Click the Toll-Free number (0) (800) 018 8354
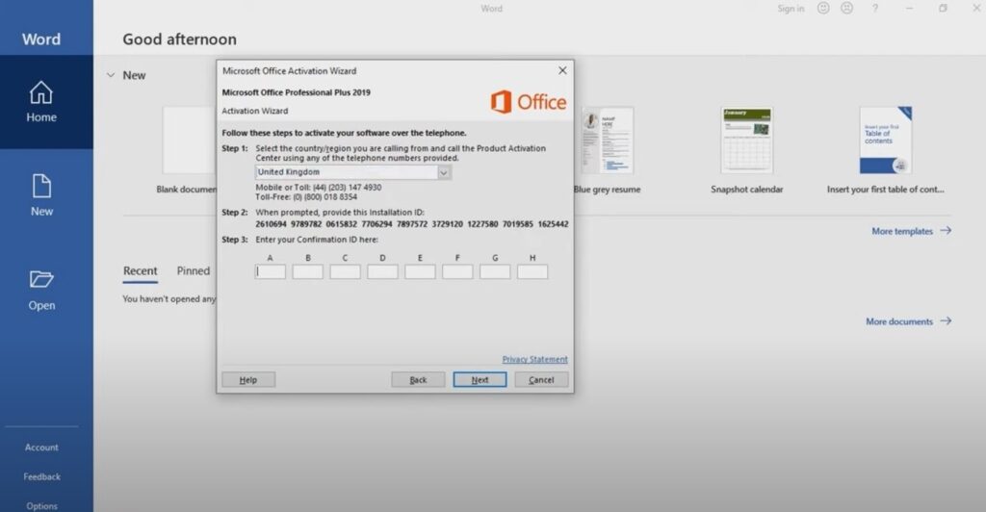Screen dimensions: 986x512 [x=325, y=196]
